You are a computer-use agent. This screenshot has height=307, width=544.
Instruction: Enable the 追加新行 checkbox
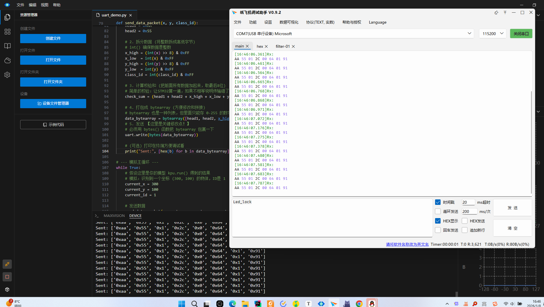[x=464, y=230]
